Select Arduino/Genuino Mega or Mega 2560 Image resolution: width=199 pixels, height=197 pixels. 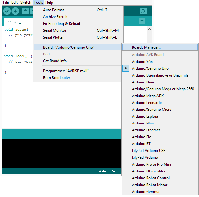[160, 89]
